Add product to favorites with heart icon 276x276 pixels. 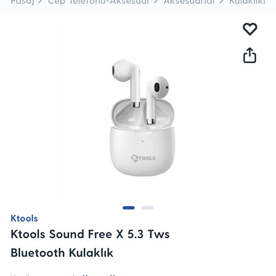250,29
